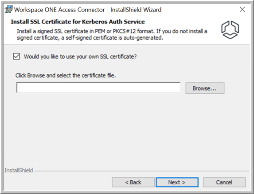Image resolution: width=254 pixels, height=194 pixels.
Task: Click the 'Would you like to use your own SSL certificate?' label
Action: click(80, 57)
